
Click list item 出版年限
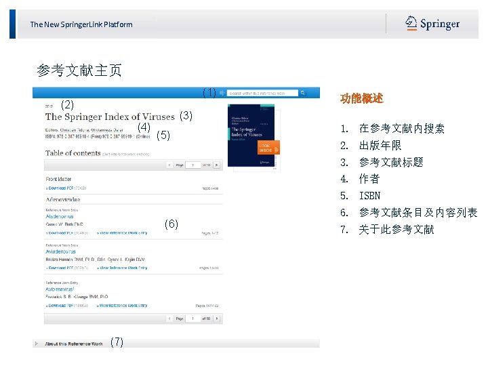[x=380, y=145]
